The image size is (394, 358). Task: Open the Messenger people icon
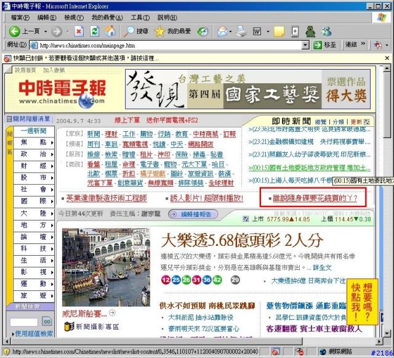coord(326,31)
